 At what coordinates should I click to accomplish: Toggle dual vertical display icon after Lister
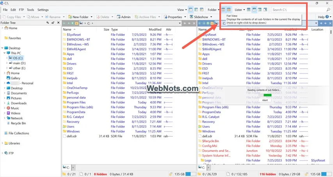pos(254,10)
